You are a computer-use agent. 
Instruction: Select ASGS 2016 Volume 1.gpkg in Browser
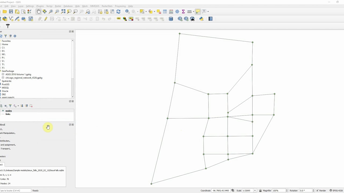click(x=18, y=74)
